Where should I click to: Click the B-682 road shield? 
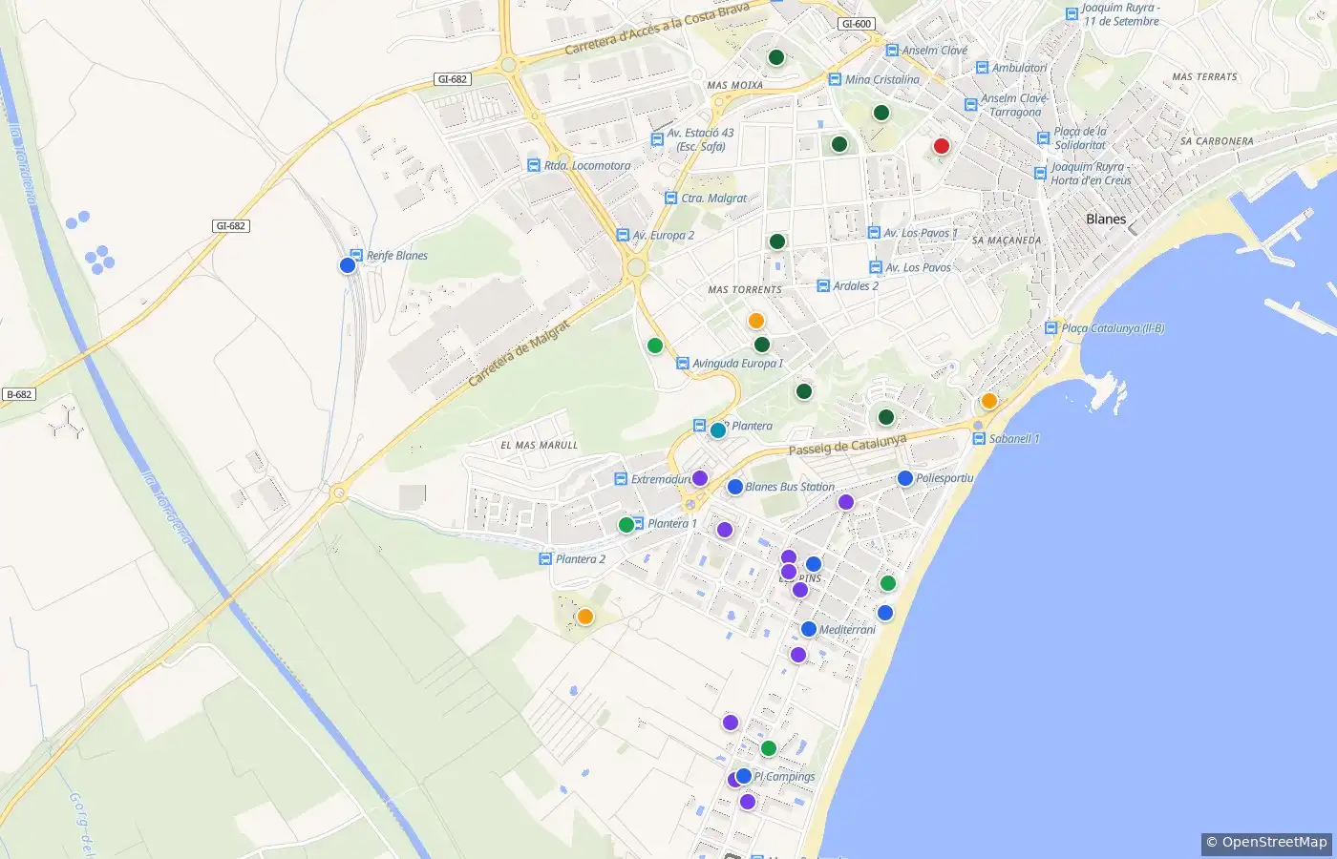pyautogui.click(x=19, y=394)
